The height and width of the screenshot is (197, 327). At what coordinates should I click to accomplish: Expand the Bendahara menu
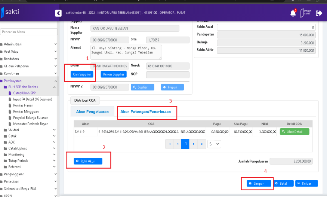coord(28,59)
